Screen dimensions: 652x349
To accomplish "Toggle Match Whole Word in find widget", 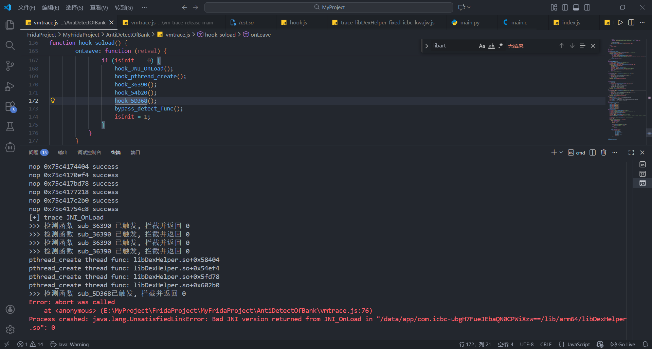I will [491, 46].
